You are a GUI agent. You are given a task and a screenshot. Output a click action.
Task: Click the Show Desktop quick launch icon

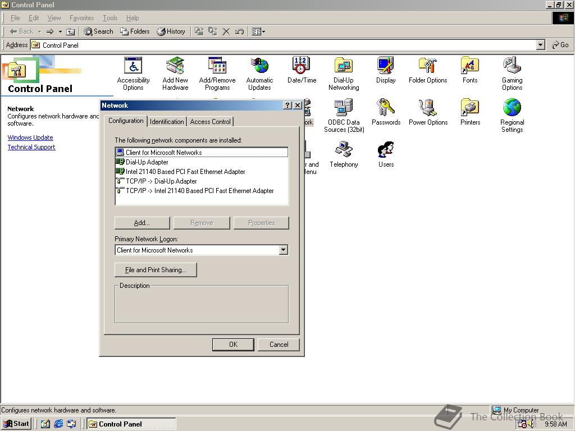coord(45,424)
